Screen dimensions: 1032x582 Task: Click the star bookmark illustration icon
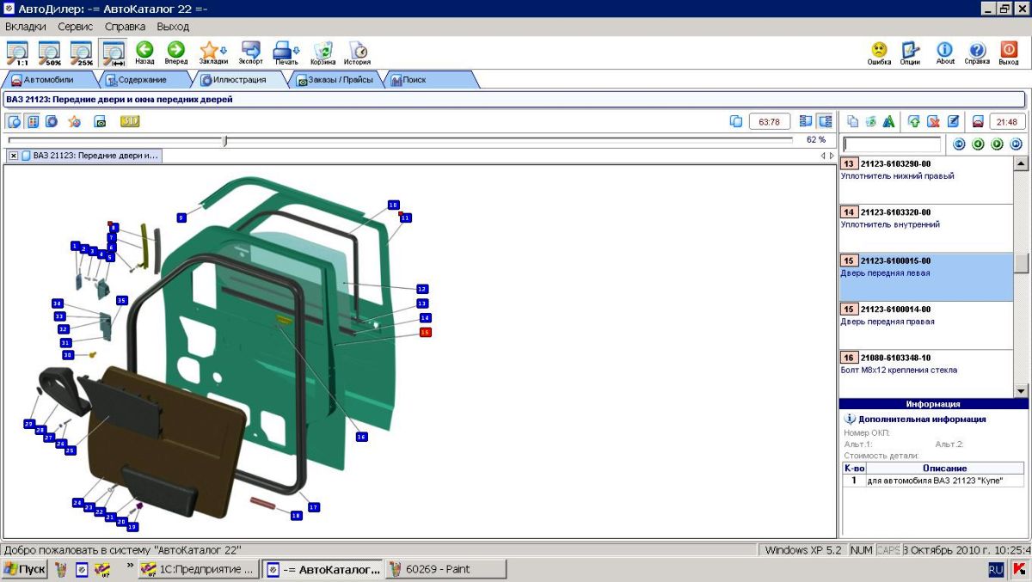pos(75,121)
